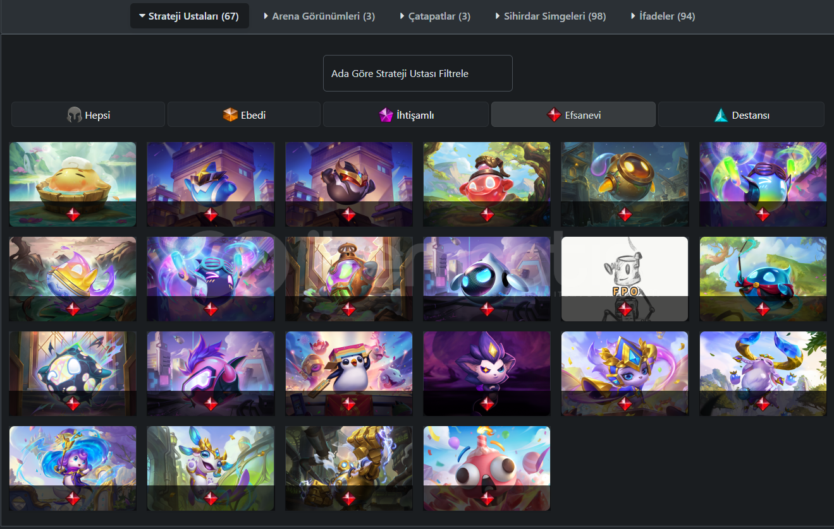
Task: Choose the golden round robot sprite
Action: [x=625, y=184]
